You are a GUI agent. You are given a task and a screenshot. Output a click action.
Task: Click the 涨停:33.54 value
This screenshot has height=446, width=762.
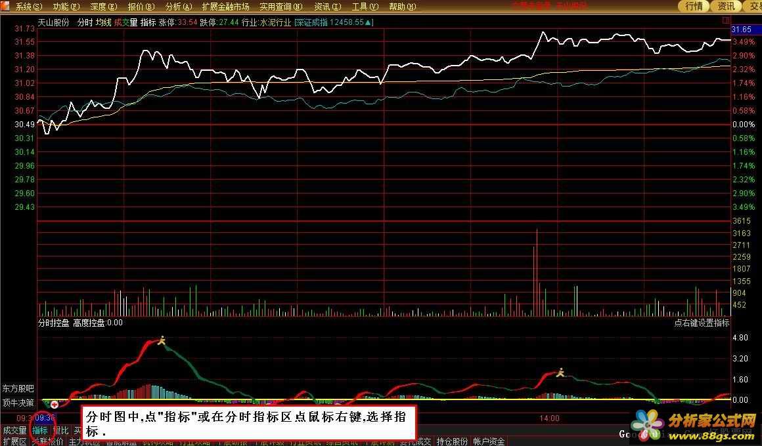(178, 22)
